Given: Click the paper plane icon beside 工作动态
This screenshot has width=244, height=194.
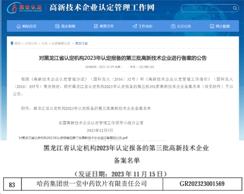Looking at the screenshot, I should pos(135,26).
